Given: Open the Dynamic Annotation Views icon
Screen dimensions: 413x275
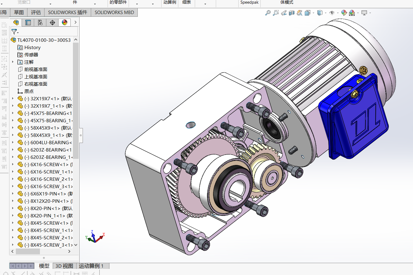Looking at the screenshot, I should click(x=300, y=13).
